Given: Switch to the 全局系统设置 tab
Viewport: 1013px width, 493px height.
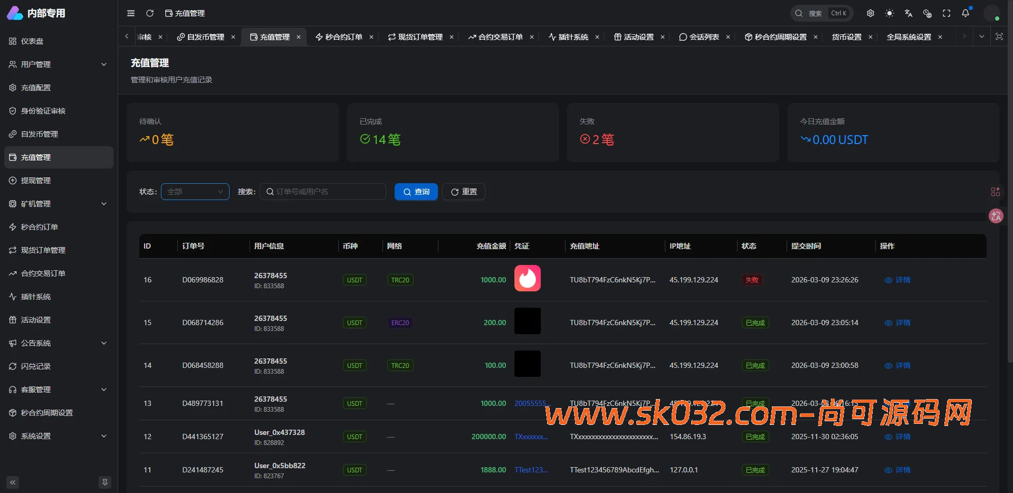Looking at the screenshot, I should tap(909, 37).
